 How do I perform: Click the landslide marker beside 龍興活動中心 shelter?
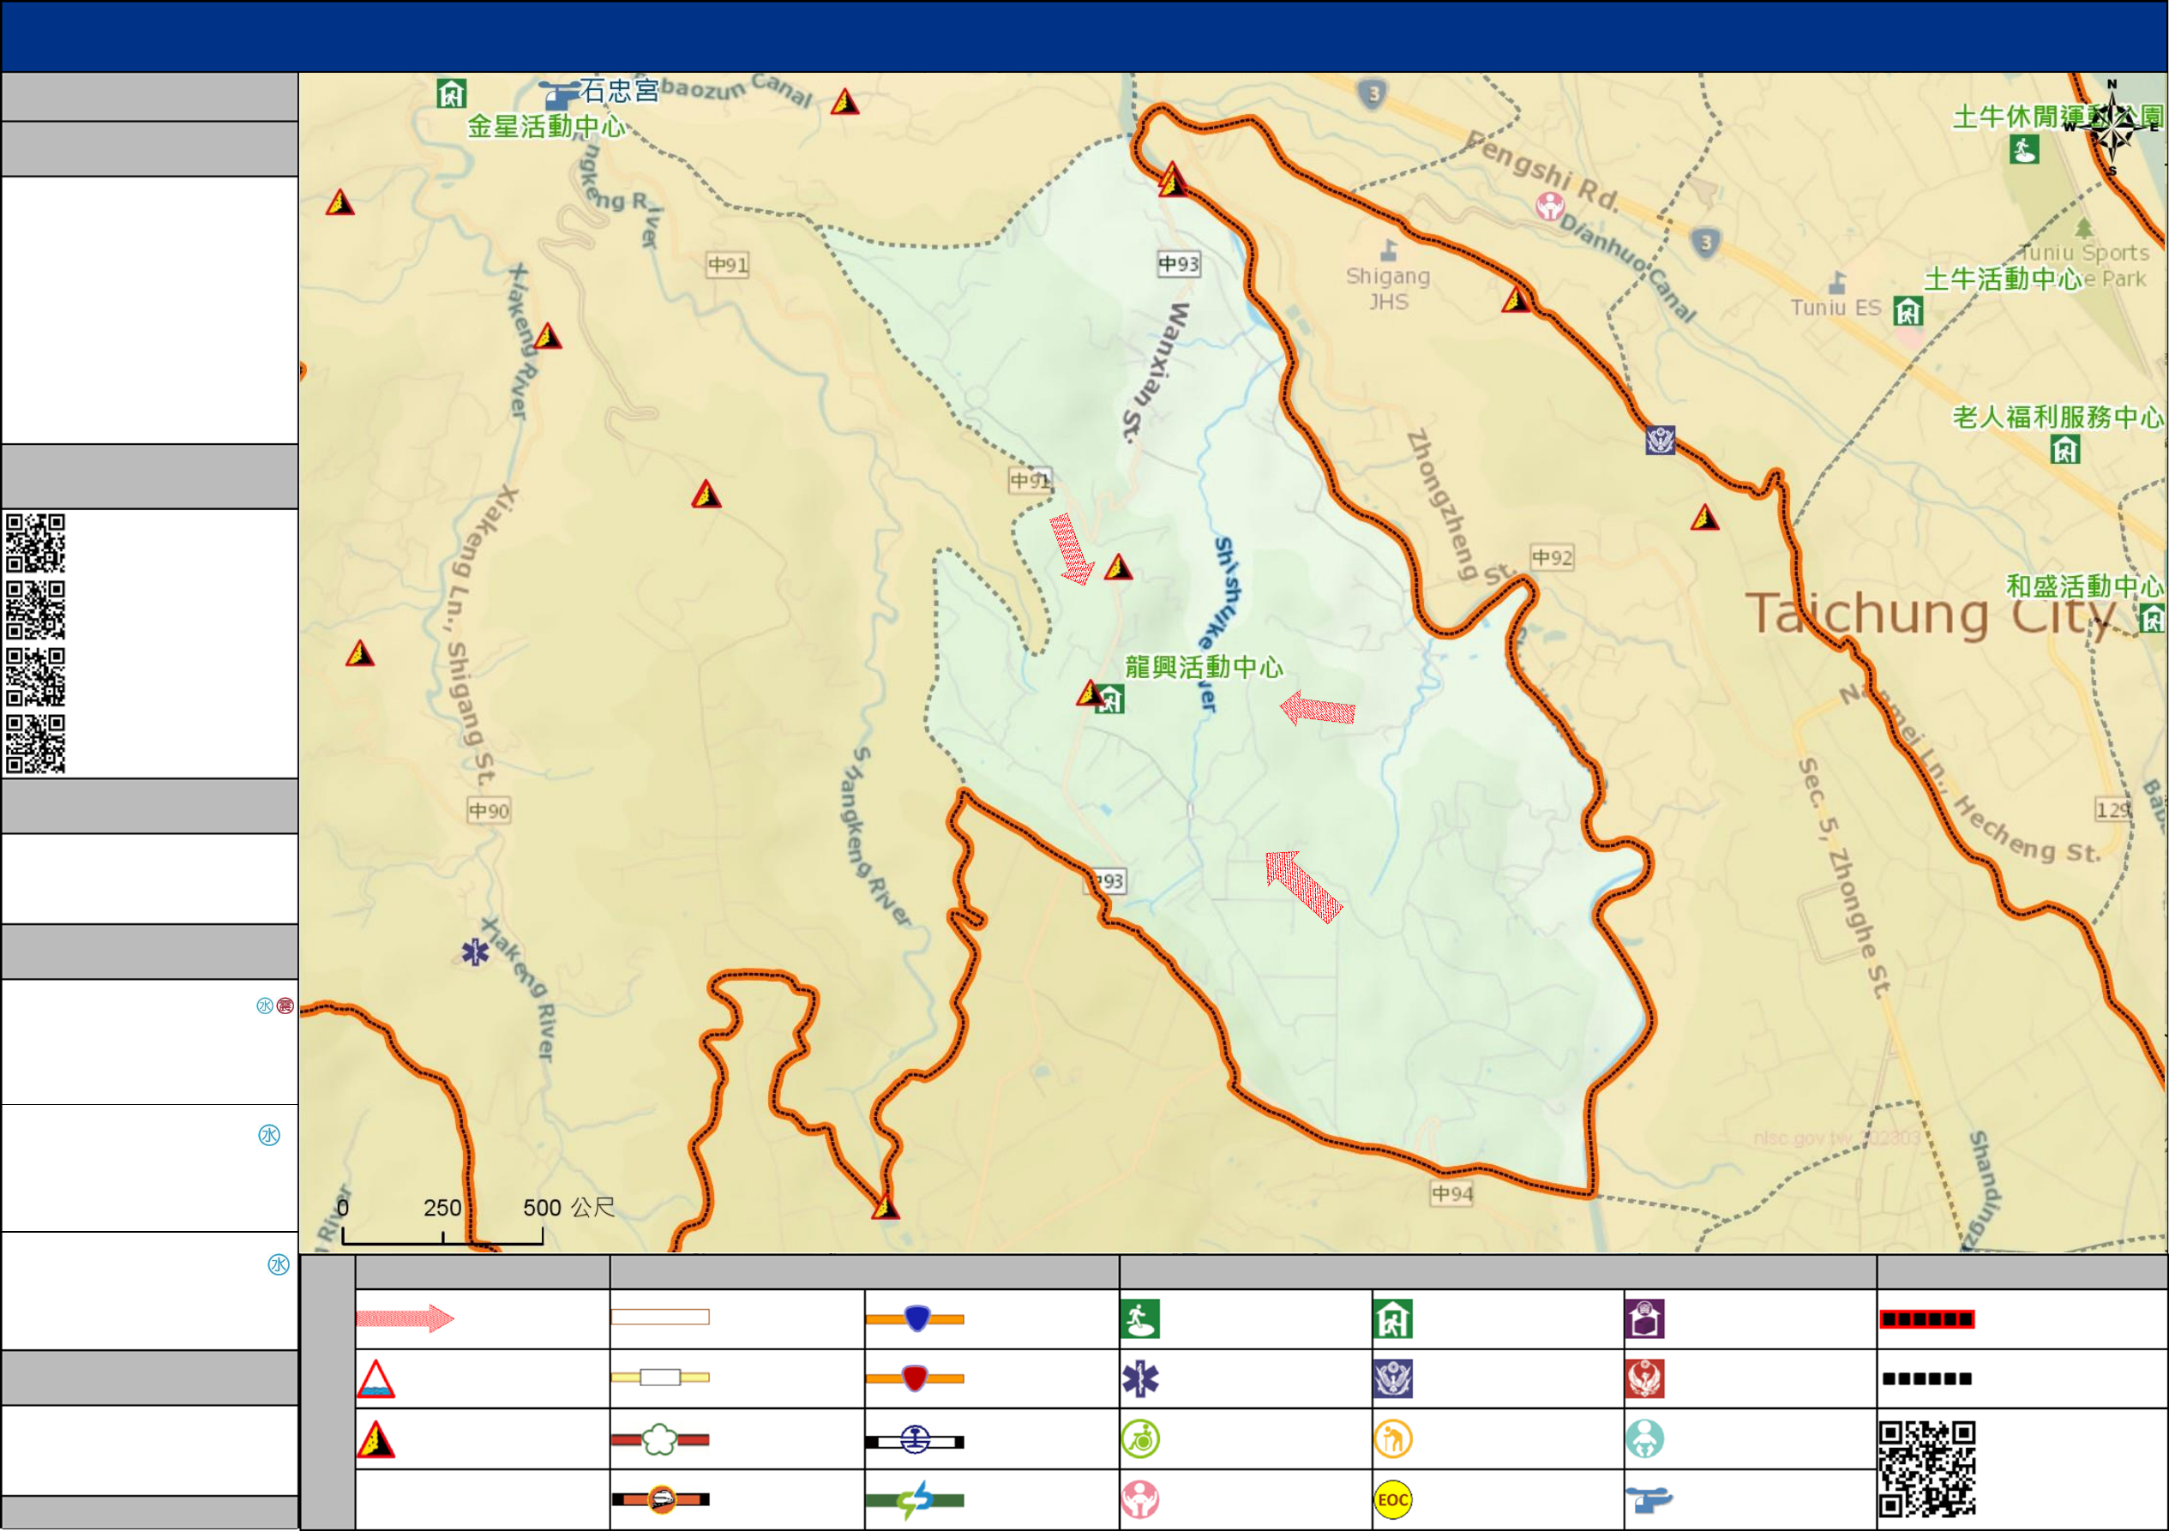click(x=1091, y=693)
